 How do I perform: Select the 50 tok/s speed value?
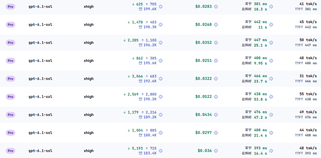click(308, 40)
